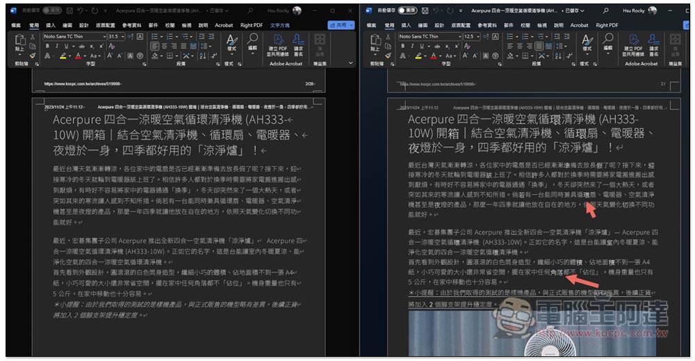The height and width of the screenshot is (361, 695).
Task: Open font name dropdown in right window
Action: point(459,36)
